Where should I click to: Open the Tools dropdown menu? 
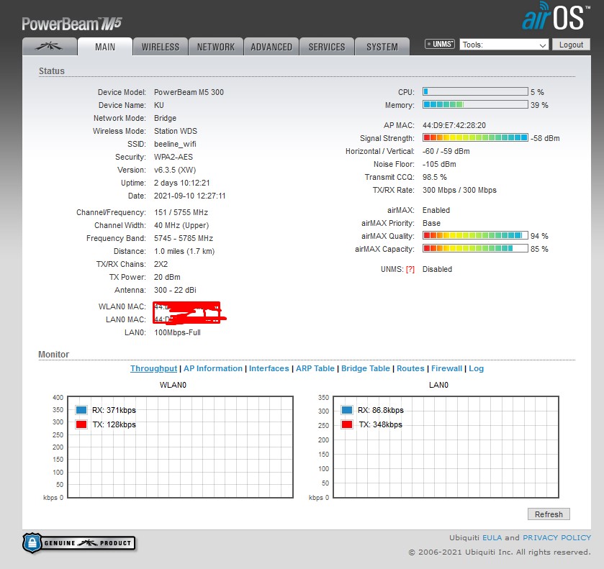(x=504, y=45)
